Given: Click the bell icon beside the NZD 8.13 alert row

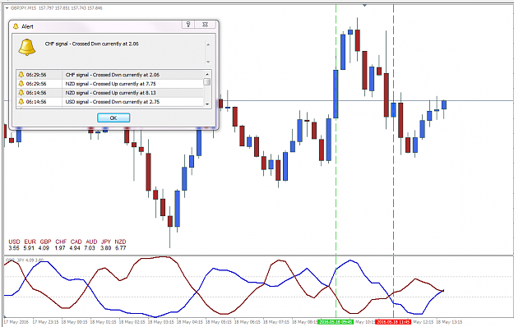Looking at the screenshot, I should click(x=21, y=93).
